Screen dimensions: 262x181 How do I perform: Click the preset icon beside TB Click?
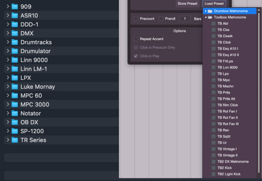213,43
